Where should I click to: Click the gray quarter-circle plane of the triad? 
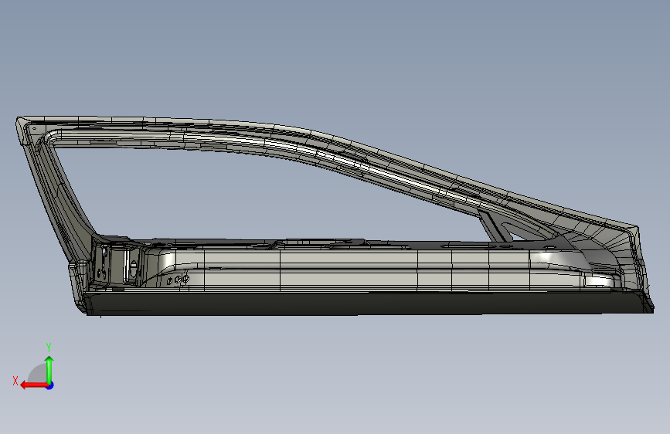[38, 374]
